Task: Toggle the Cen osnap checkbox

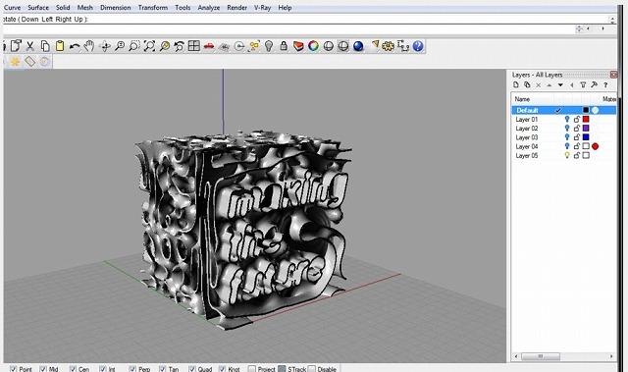Action: [x=73, y=369]
